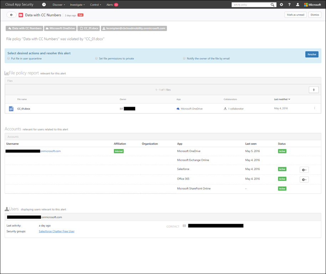Open the gear dropdown in the Salesforce row
The image size is (326, 274).
(304, 170)
